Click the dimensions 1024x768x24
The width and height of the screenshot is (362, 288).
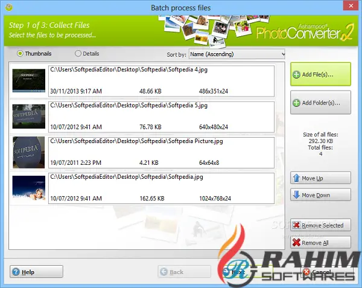point(215,199)
